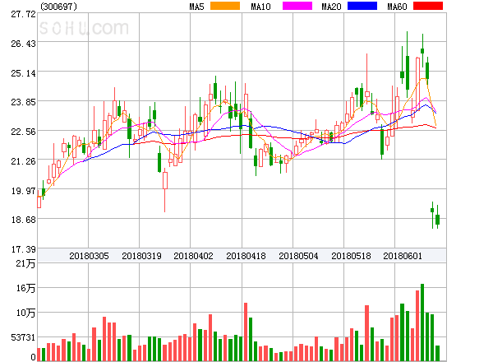Image resolution: width=493 pixels, height=362 pixels.
Task: Click the 20180402 date label
Action: [193, 256]
